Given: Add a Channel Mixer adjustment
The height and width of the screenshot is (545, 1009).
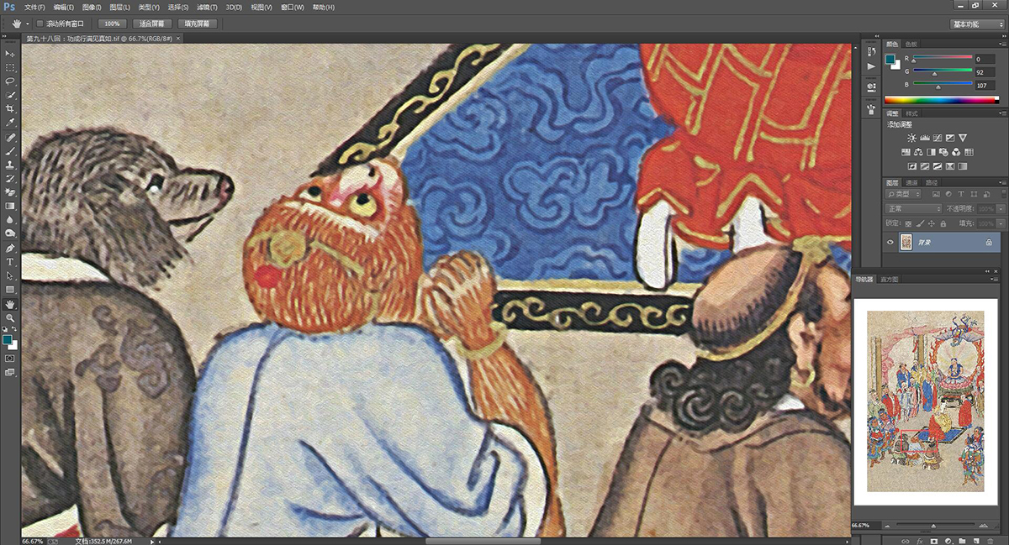Looking at the screenshot, I should (x=956, y=152).
